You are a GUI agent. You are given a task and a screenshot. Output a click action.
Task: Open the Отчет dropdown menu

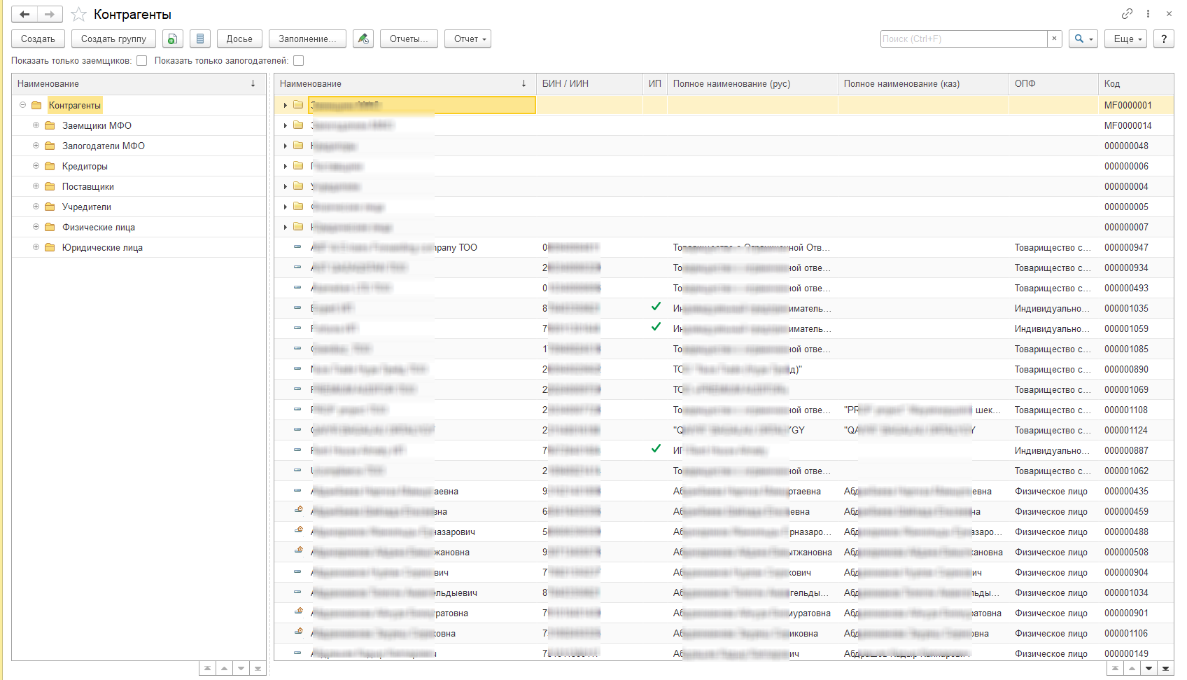(468, 39)
